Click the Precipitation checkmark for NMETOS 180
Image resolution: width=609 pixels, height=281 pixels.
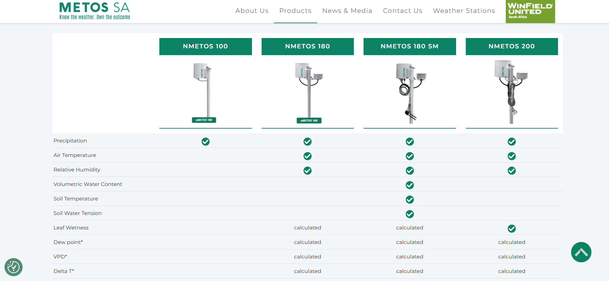307,141
